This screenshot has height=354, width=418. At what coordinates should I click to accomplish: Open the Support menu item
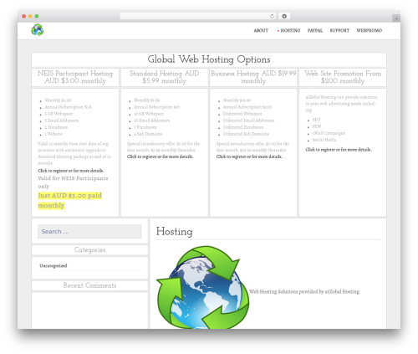pyautogui.click(x=339, y=31)
